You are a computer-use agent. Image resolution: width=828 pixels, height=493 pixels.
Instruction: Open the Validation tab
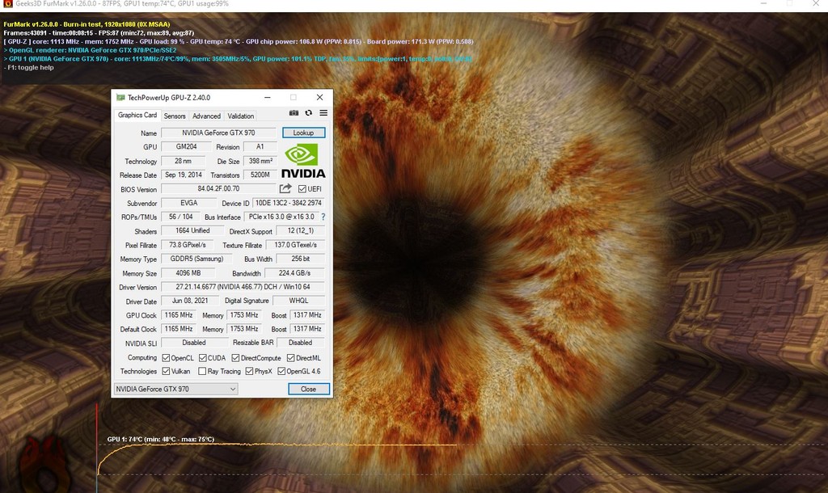241,116
